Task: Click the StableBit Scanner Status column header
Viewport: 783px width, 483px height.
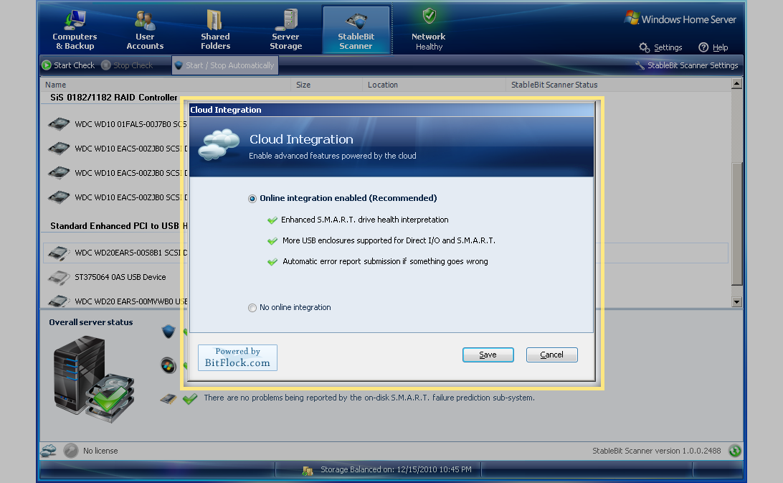Action: click(x=618, y=85)
